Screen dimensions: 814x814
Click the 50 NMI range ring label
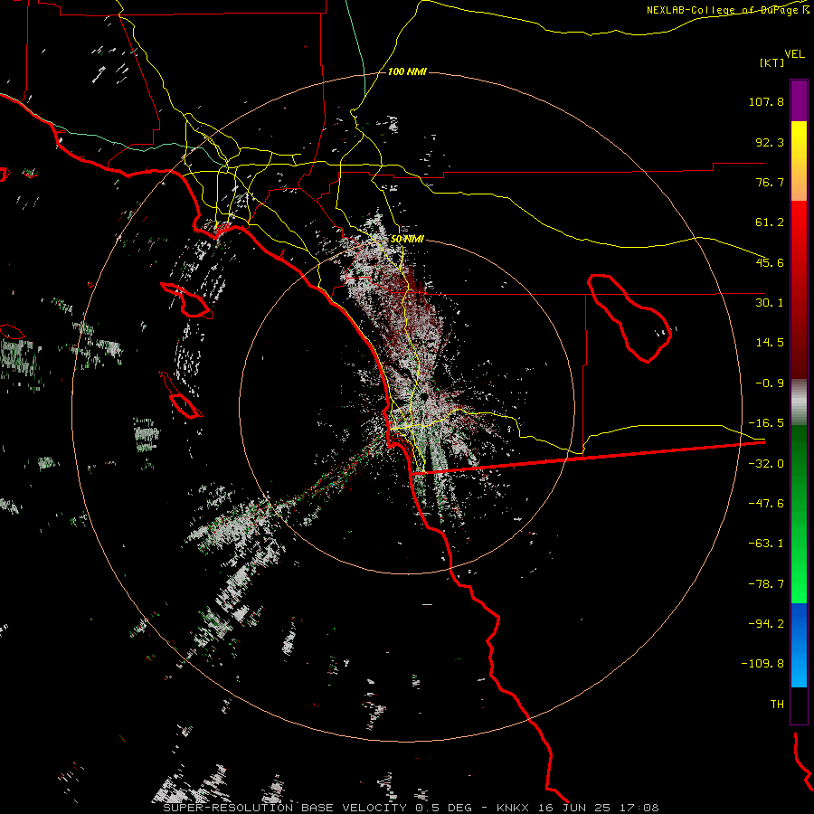[407, 239]
